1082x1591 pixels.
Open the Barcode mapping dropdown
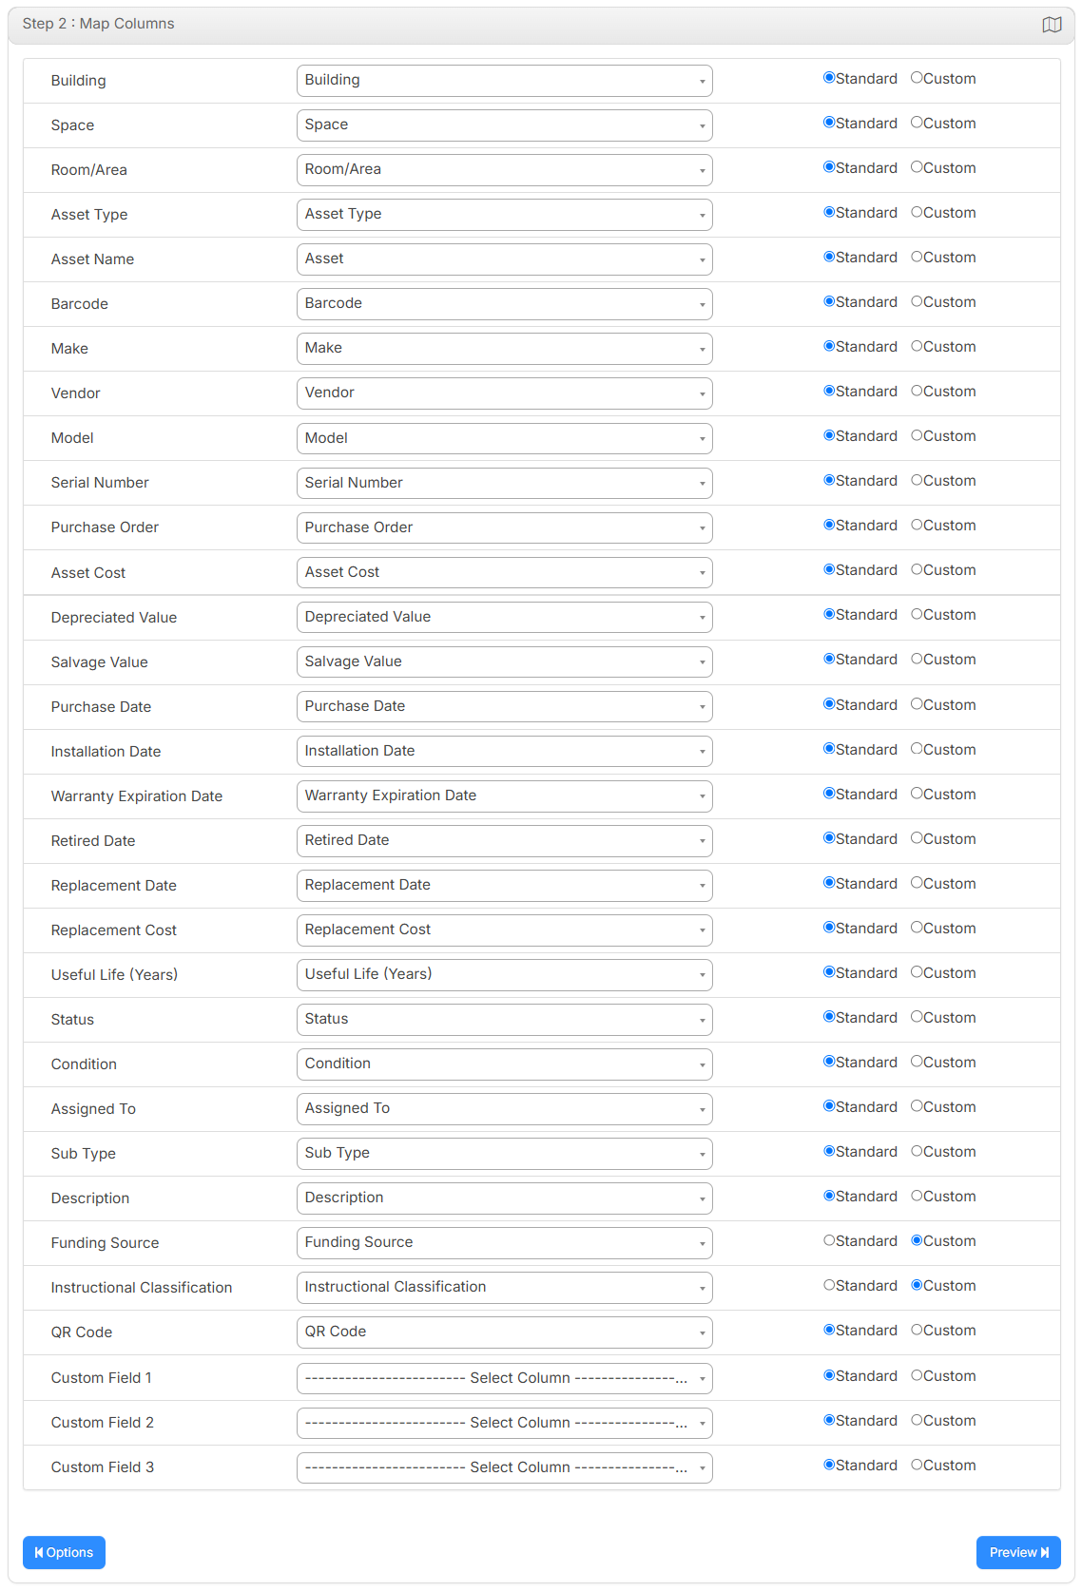[x=505, y=304]
